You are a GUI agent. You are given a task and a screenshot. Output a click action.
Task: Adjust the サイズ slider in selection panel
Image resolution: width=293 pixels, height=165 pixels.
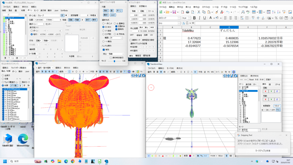[114, 61]
